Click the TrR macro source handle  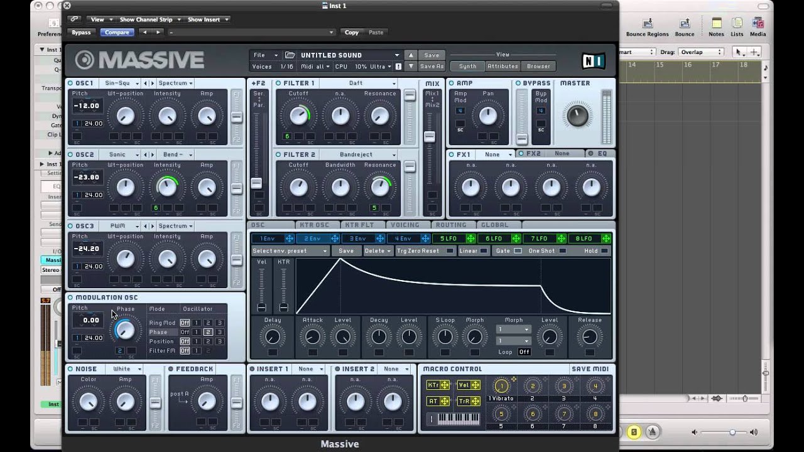click(475, 401)
